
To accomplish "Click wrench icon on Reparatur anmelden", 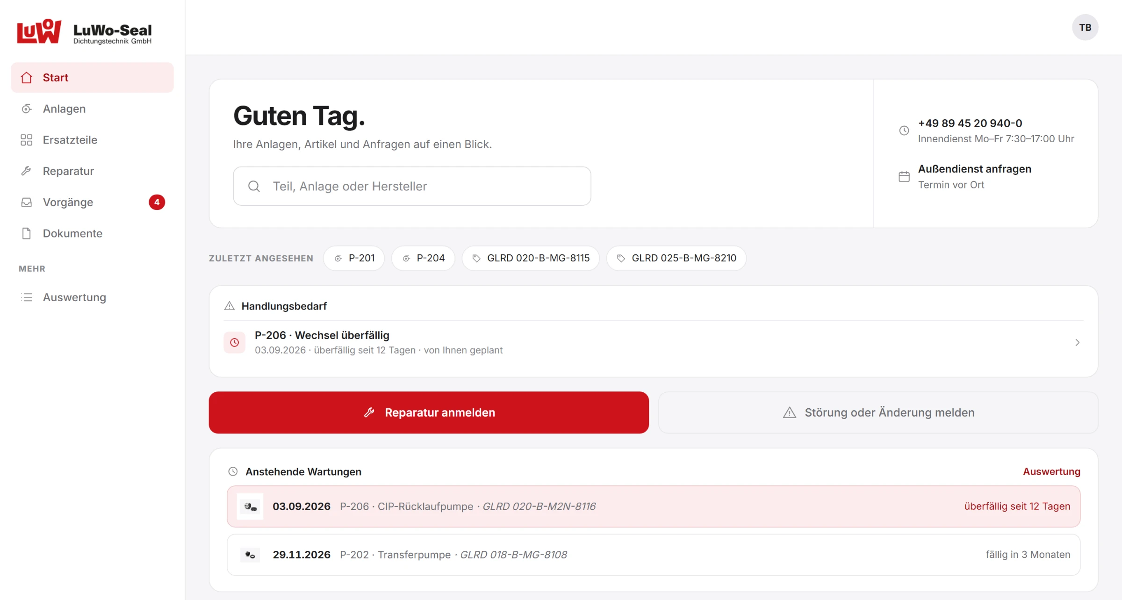I will coord(369,412).
